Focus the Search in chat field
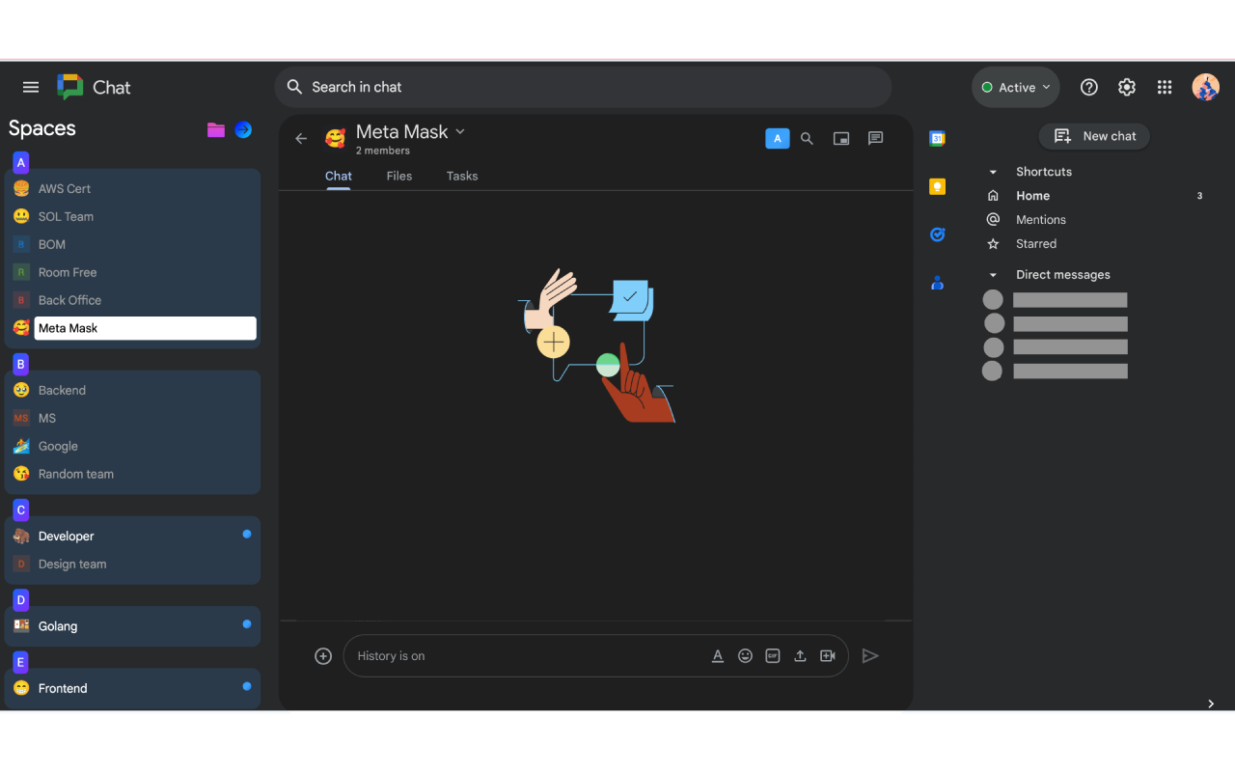Image resolution: width=1235 pixels, height=772 pixels. pyautogui.click(x=583, y=87)
